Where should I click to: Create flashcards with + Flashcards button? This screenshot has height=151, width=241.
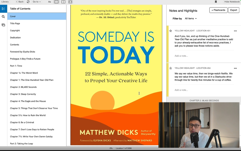pos(218,10)
